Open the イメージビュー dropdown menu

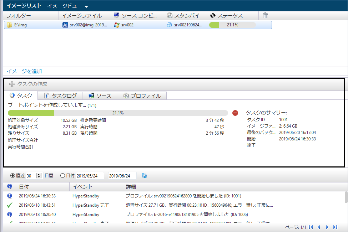point(68,6)
